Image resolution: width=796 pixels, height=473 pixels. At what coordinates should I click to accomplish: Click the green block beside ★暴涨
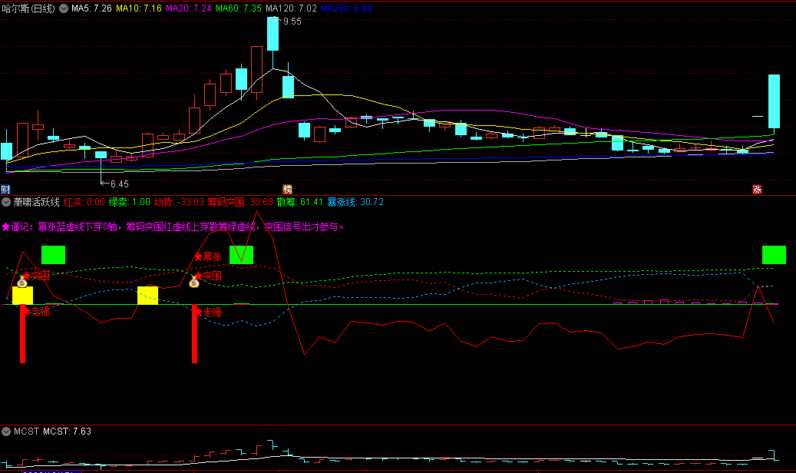point(241,255)
